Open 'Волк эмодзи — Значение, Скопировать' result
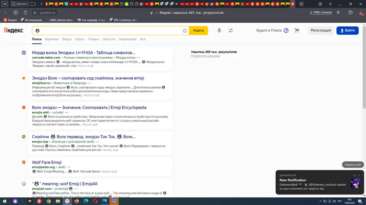The height and width of the screenshot is (205, 366). pos(89,108)
